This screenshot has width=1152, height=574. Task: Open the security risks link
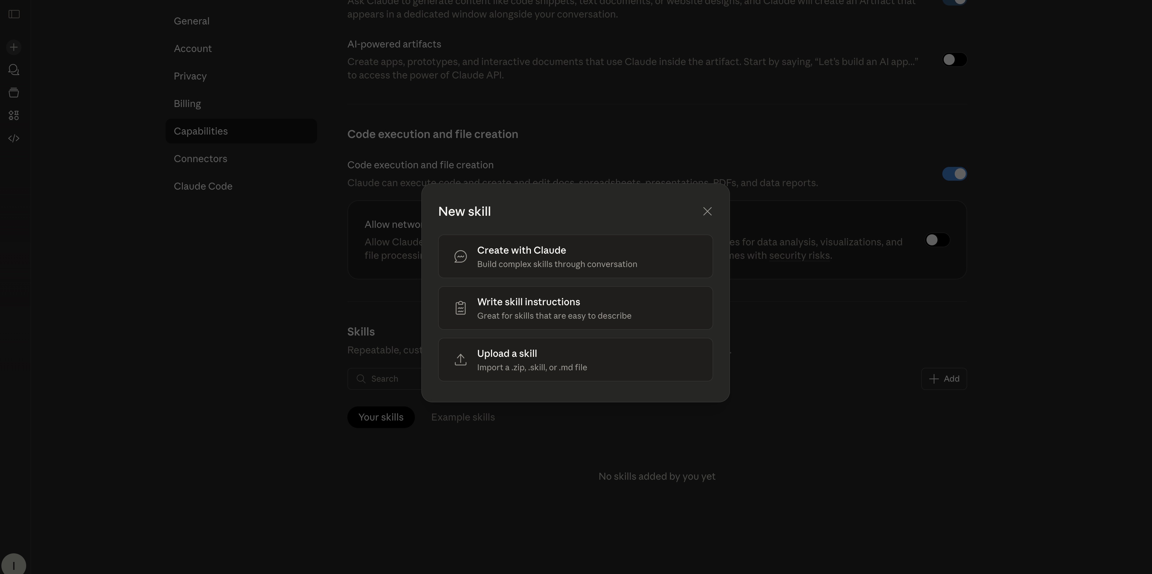[x=799, y=256]
